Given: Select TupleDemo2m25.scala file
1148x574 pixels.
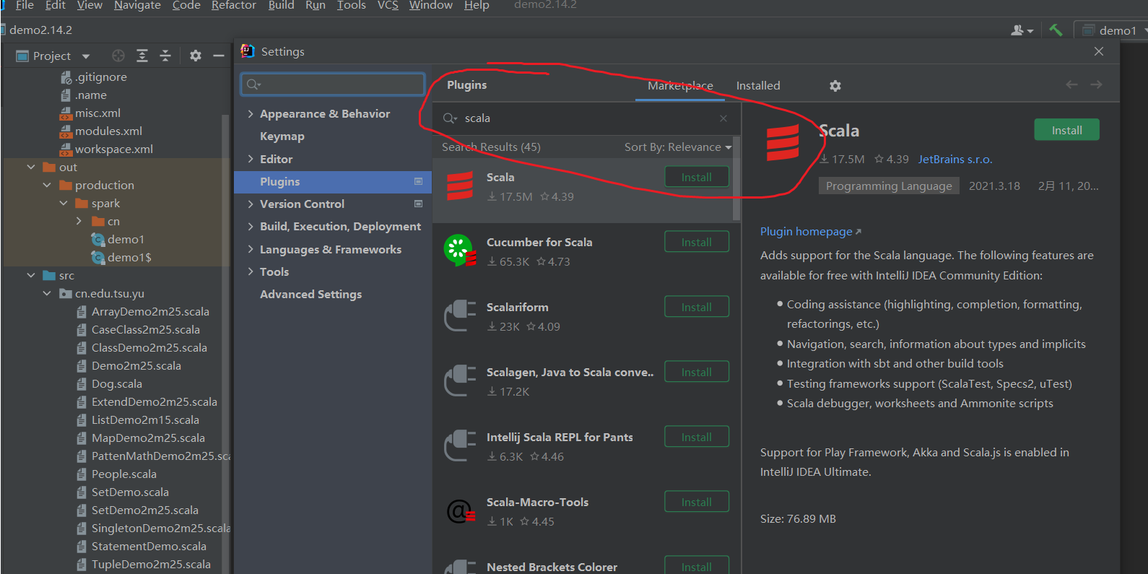Looking at the screenshot, I should 151,564.
